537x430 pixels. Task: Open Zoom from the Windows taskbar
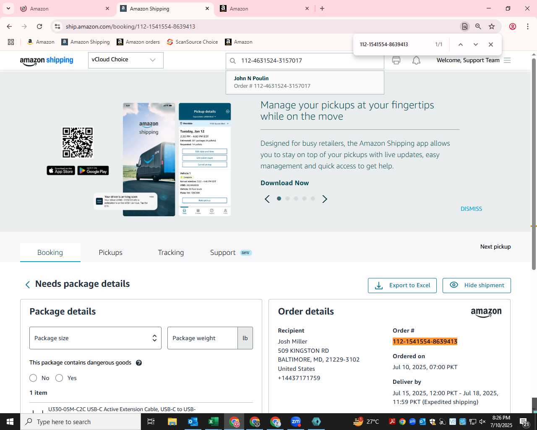(x=296, y=422)
